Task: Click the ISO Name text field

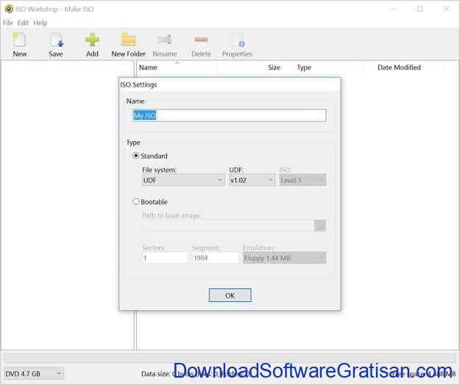Action: point(230,115)
